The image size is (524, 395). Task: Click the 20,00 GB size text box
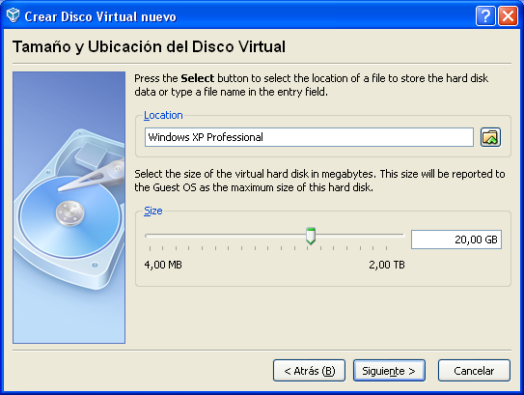(456, 240)
